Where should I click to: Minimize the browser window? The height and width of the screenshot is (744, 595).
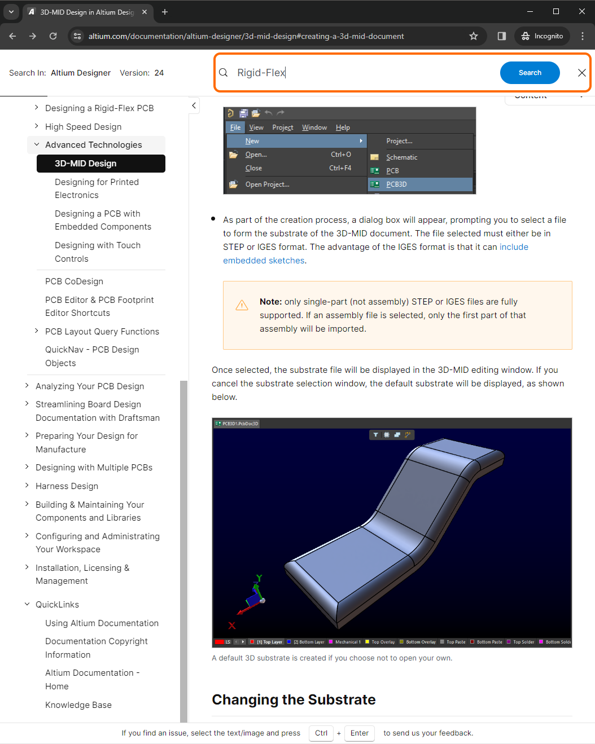(530, 11)
